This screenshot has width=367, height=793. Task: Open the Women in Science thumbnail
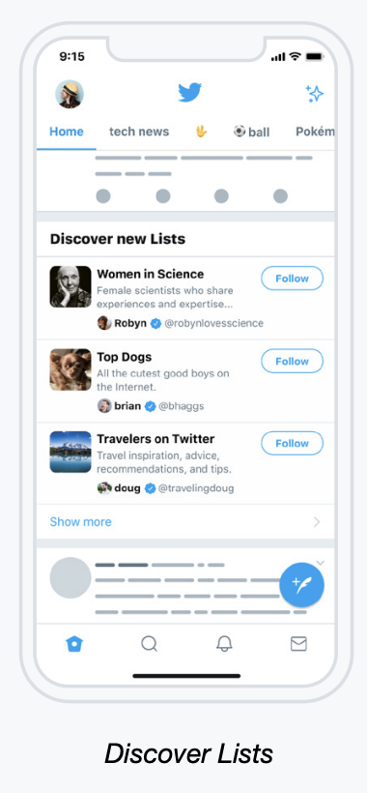coord(71,287)
